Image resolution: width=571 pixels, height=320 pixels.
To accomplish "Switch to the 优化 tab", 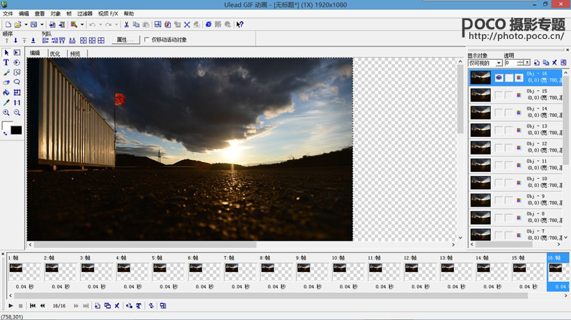I will (55, 54).
